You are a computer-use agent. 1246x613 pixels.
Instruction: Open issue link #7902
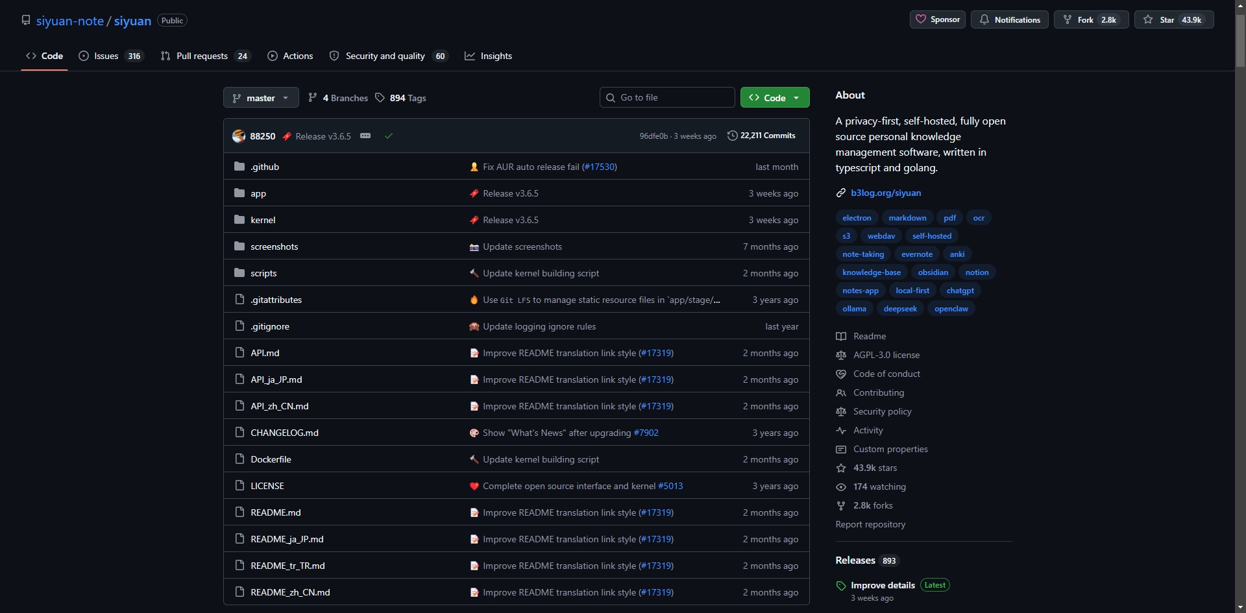point(646,433)
